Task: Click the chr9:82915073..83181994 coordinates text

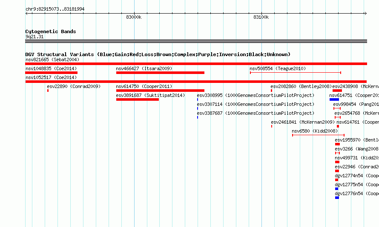Action: click(x=55, y=9)
